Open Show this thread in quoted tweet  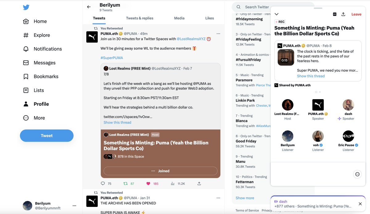pos(117,122)
